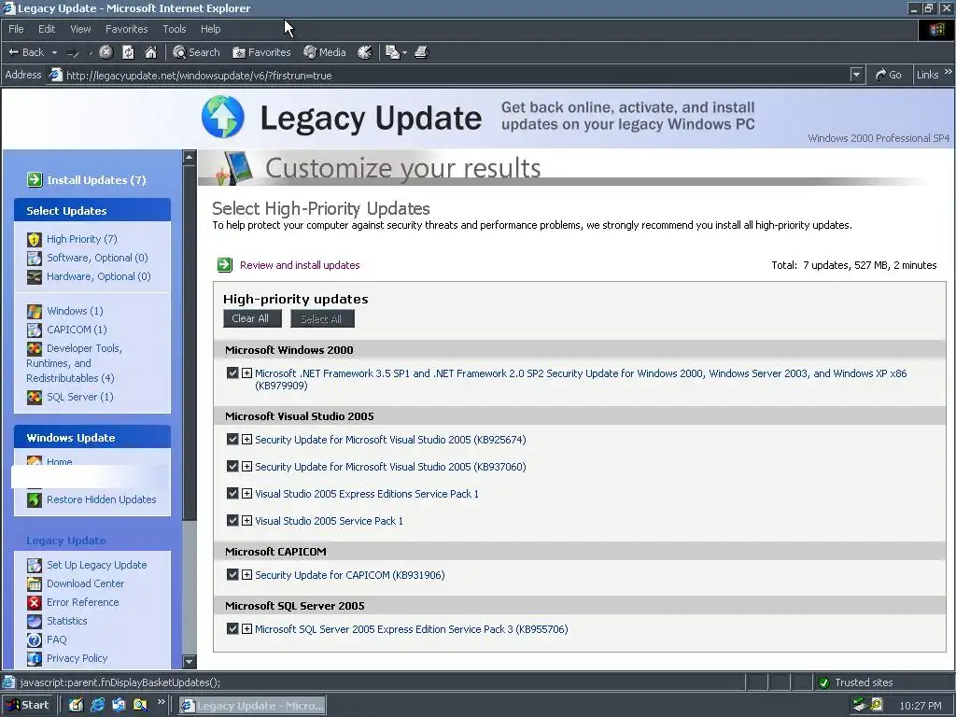Click the Install Updates green arrow icon
The image size is (956, 717).
pos(35,180)
